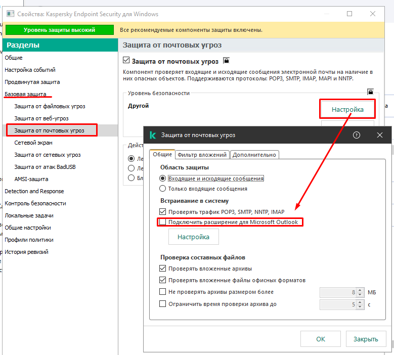Select Входящие и исходящие сообщения radio
The width and height of the screenshot is (394, 355).
(162, 179)
